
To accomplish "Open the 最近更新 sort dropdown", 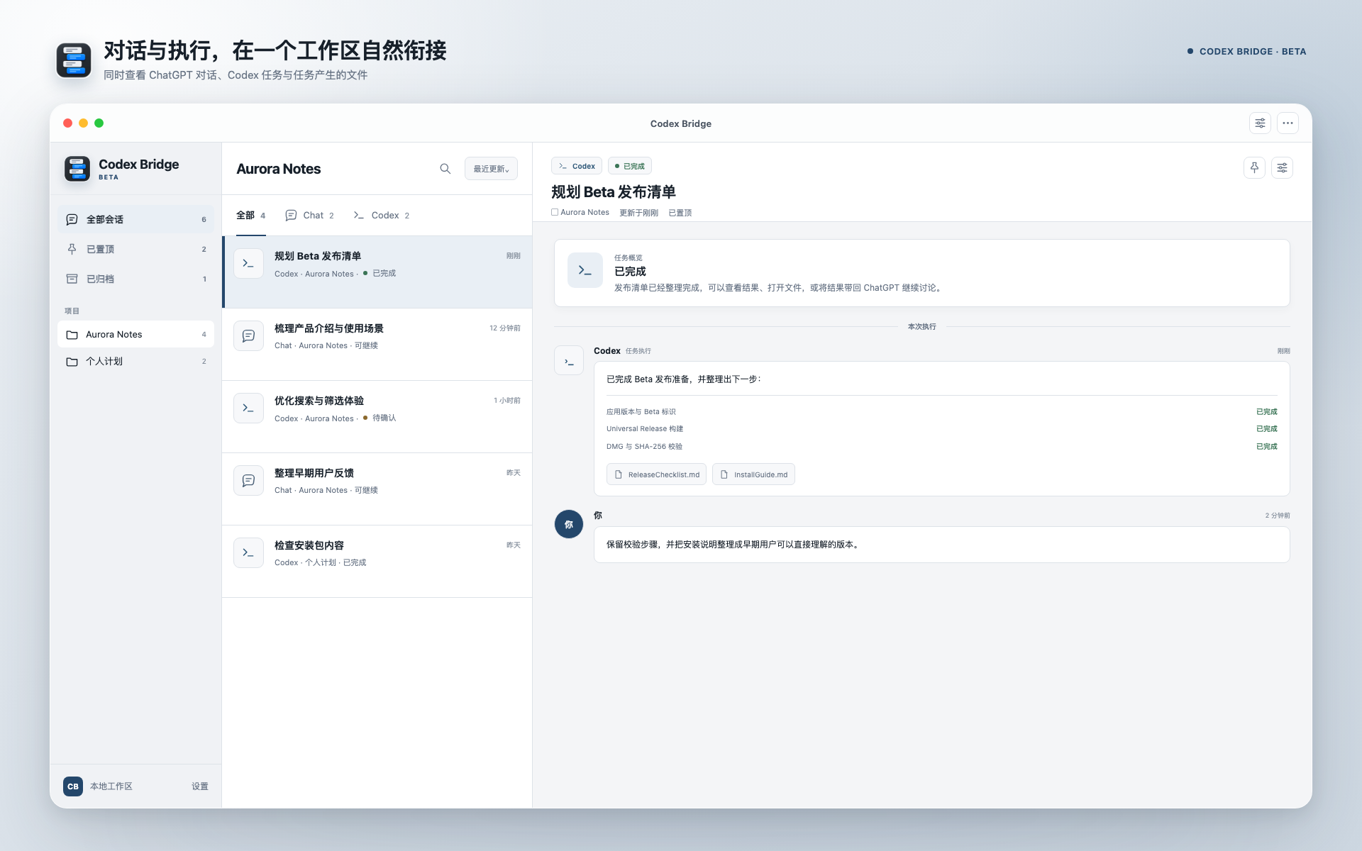I will pyautogui.click(x=491, y=169).
